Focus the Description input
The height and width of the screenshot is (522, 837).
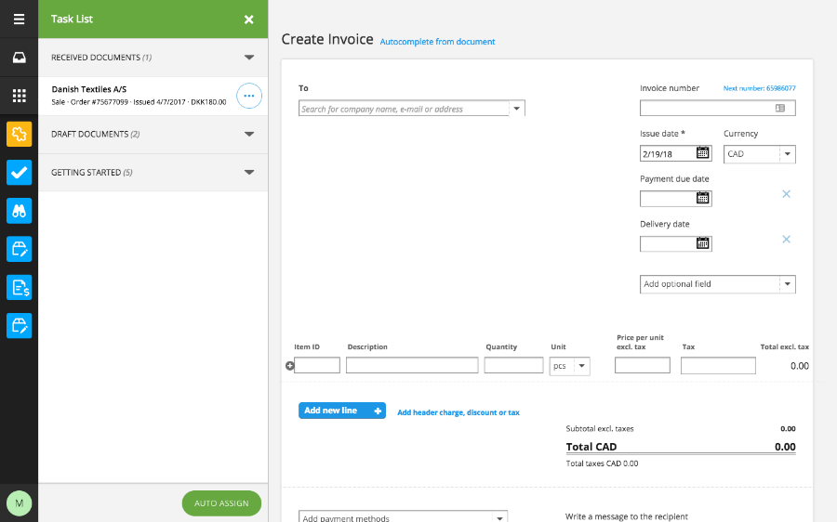tap(412, 365)
